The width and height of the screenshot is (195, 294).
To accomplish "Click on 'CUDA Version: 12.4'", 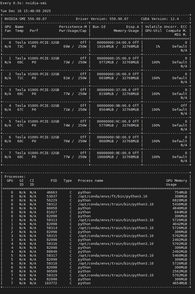I will (160, 19).
